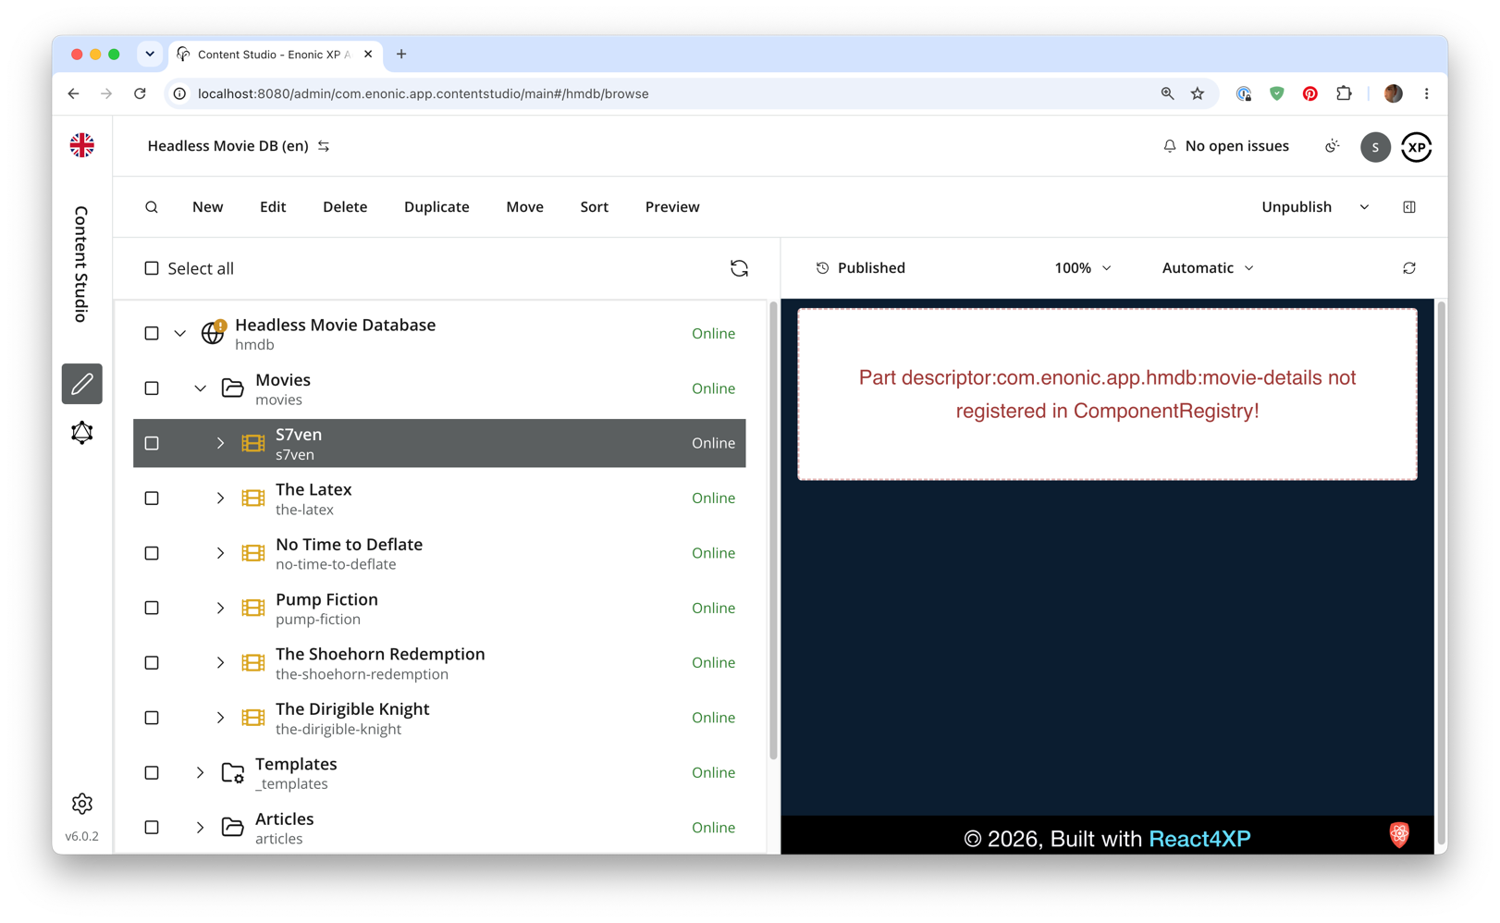Viewport: 1500px width, 923px height.
Task: Expand The Latex item
Action: tap(220, 498)
